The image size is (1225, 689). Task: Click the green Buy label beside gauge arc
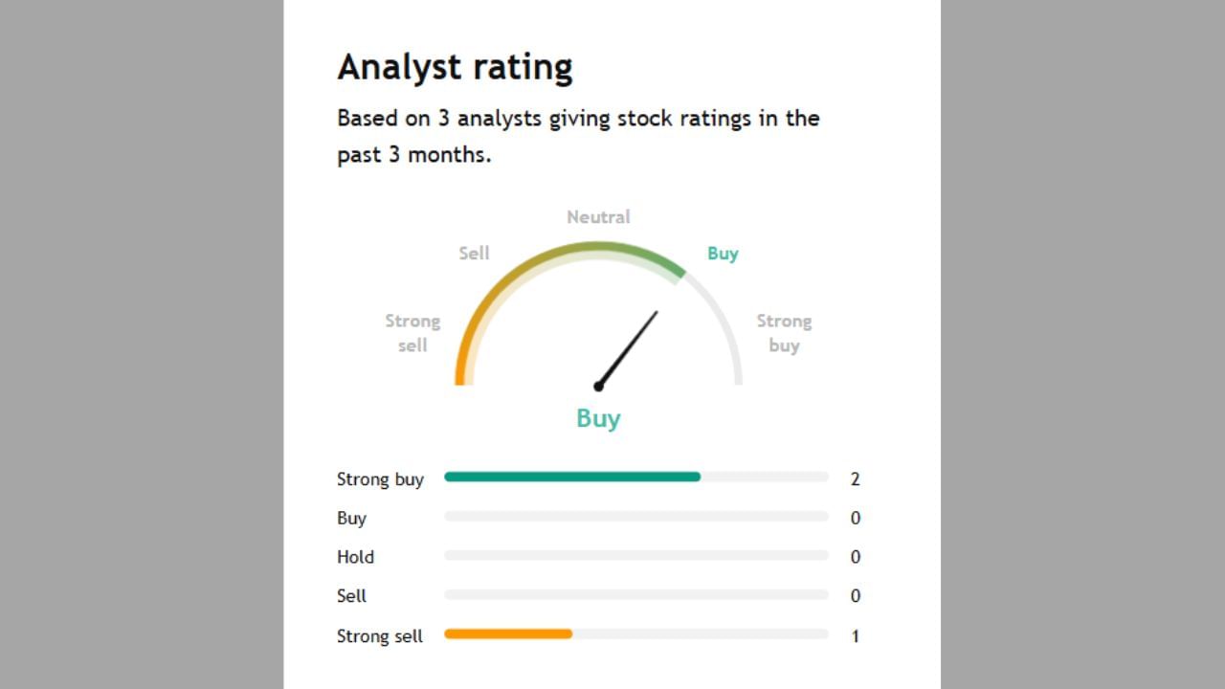tap(723, 254)
